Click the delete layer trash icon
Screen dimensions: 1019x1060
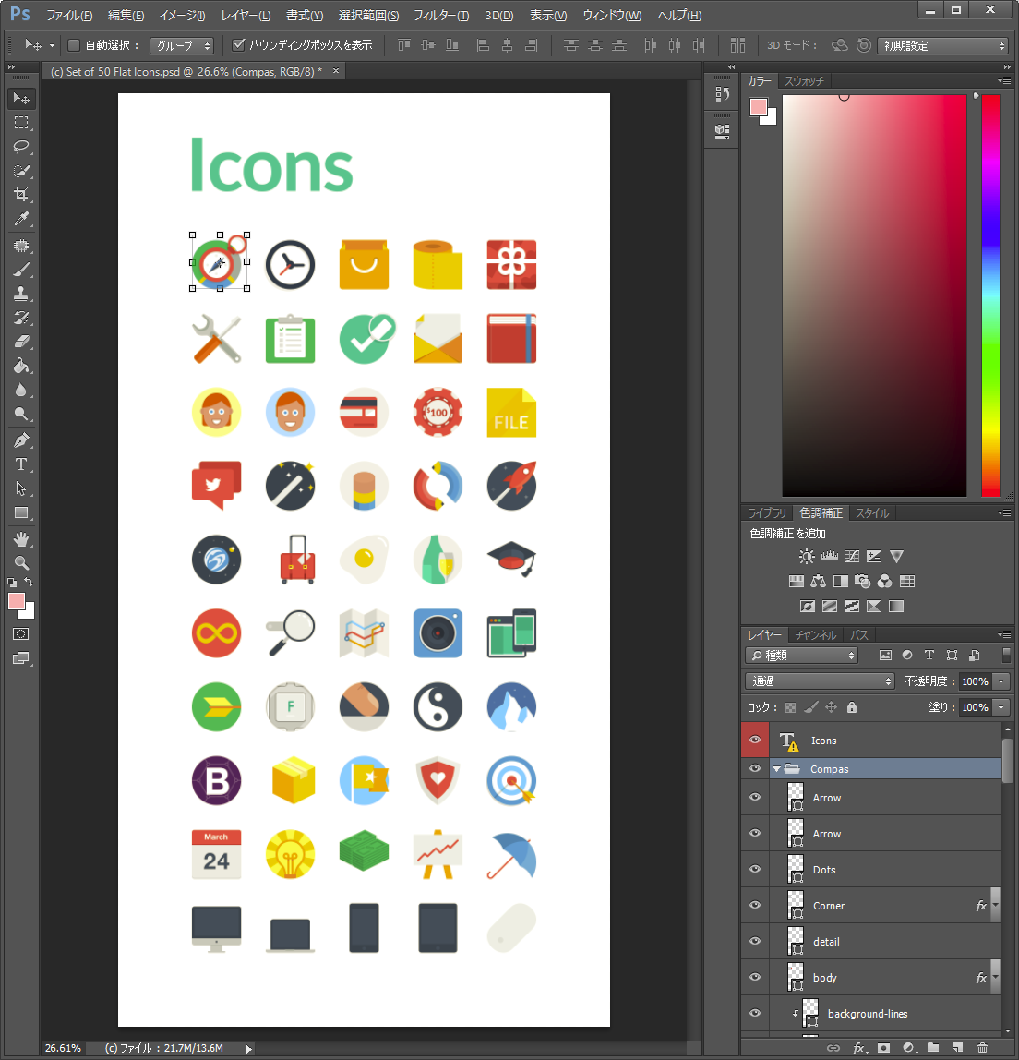tap(982, 1048)
